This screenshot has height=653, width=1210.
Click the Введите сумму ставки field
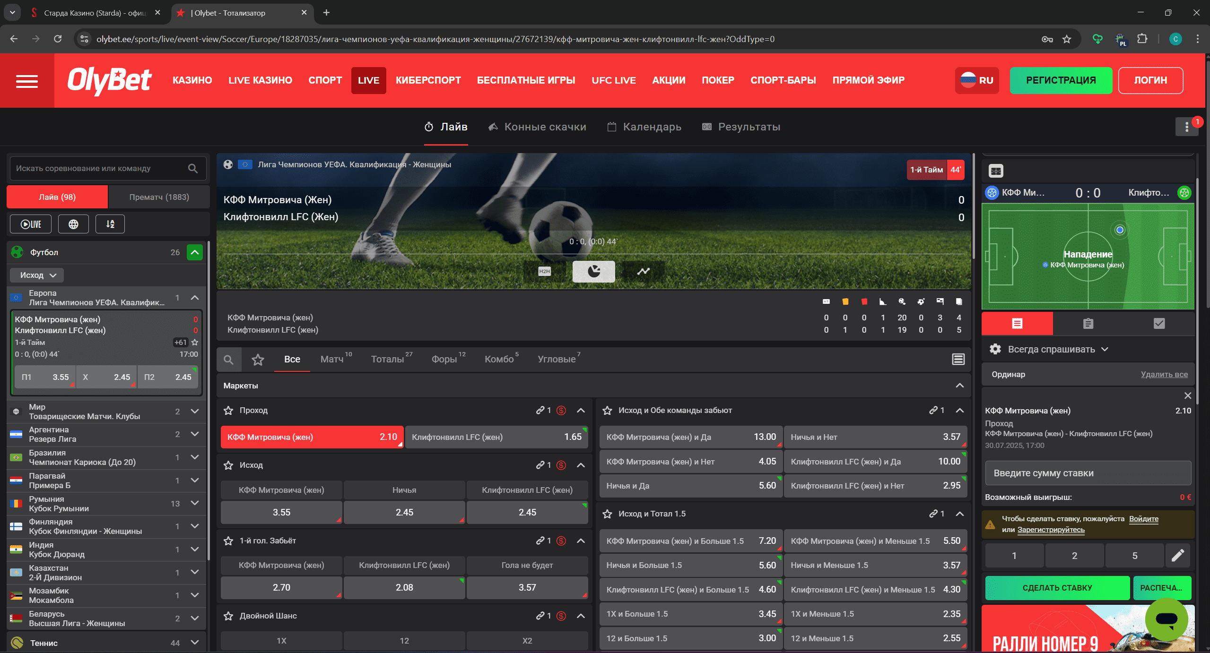[1088, 473]
